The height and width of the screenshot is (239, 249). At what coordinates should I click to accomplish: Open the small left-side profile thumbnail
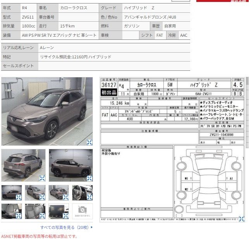(x=12, y=193)
